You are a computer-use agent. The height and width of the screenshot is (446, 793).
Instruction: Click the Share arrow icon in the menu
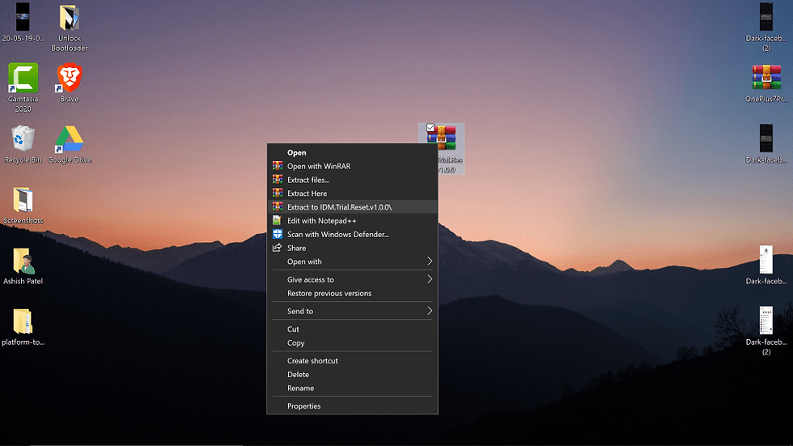[277, 248]
